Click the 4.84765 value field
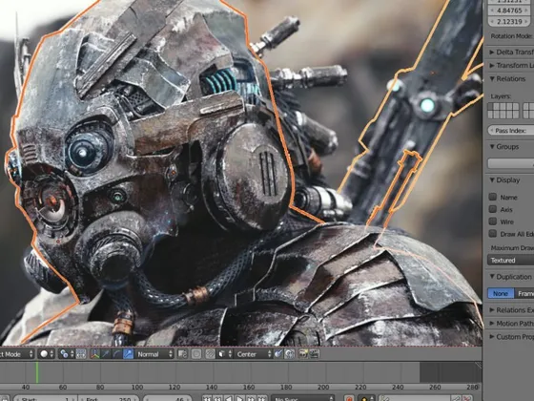 pyautogui.click(x=509, y=11)
